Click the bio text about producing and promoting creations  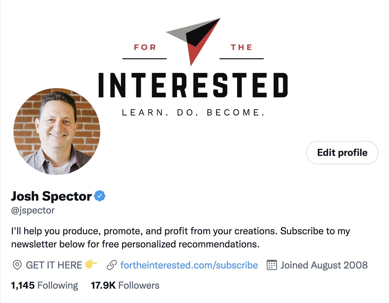pos(180,231)
